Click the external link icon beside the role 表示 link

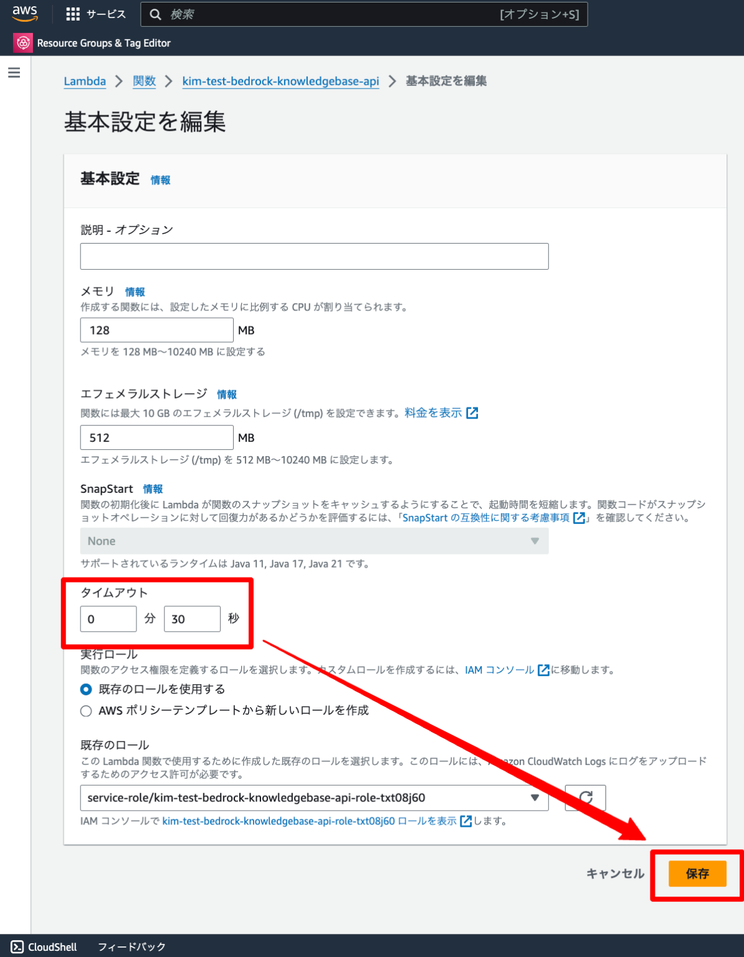point(465,821)
